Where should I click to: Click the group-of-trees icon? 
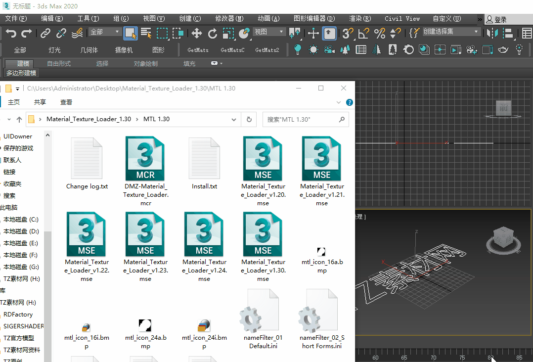345,49
